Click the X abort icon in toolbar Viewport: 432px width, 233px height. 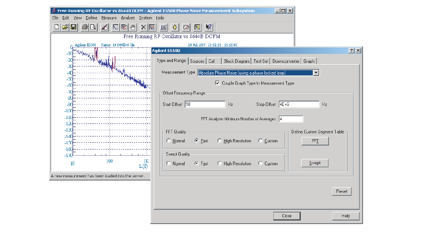point(143,27)
